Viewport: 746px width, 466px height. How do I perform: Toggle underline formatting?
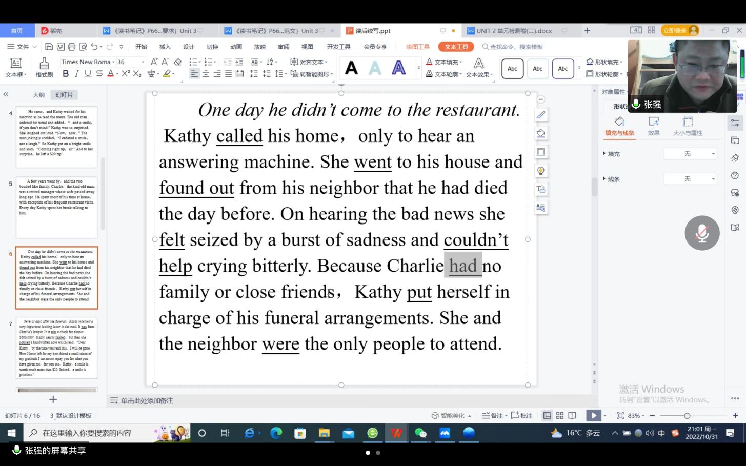point(88,74)
